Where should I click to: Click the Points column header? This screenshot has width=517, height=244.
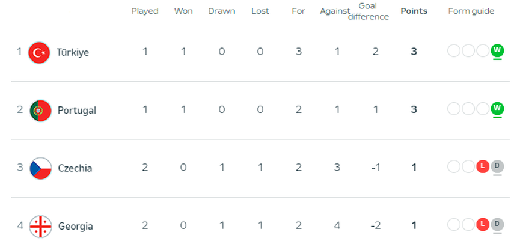(x=414, y=11)
